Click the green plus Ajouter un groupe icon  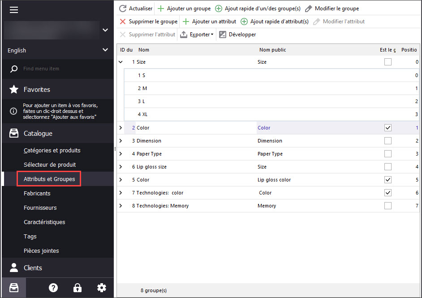pos(161,9)
